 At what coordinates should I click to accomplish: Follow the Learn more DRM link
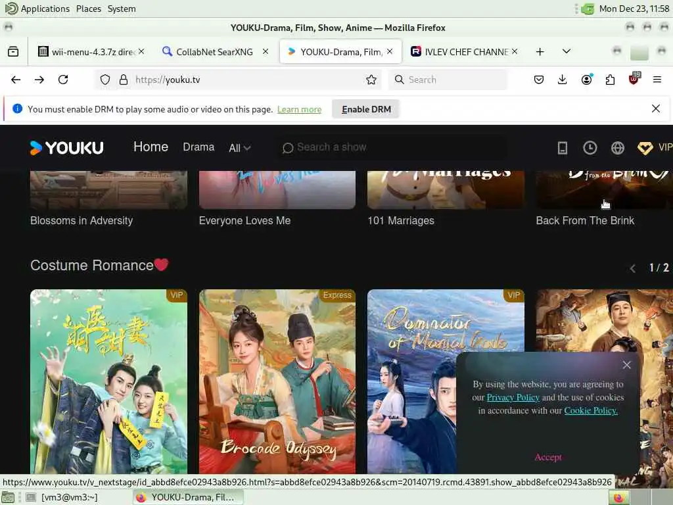coord(299,110)
